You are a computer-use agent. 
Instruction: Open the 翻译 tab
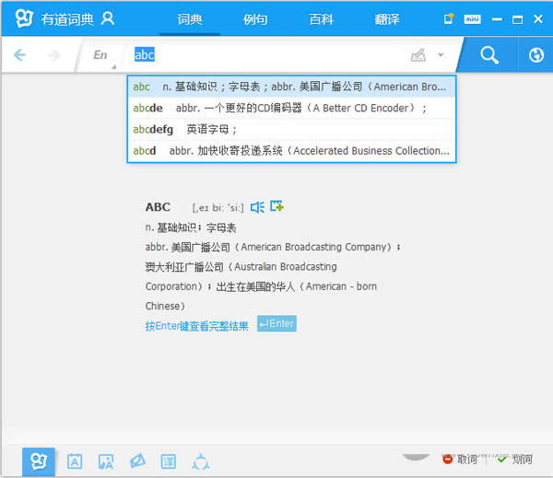tap(387, 18)
